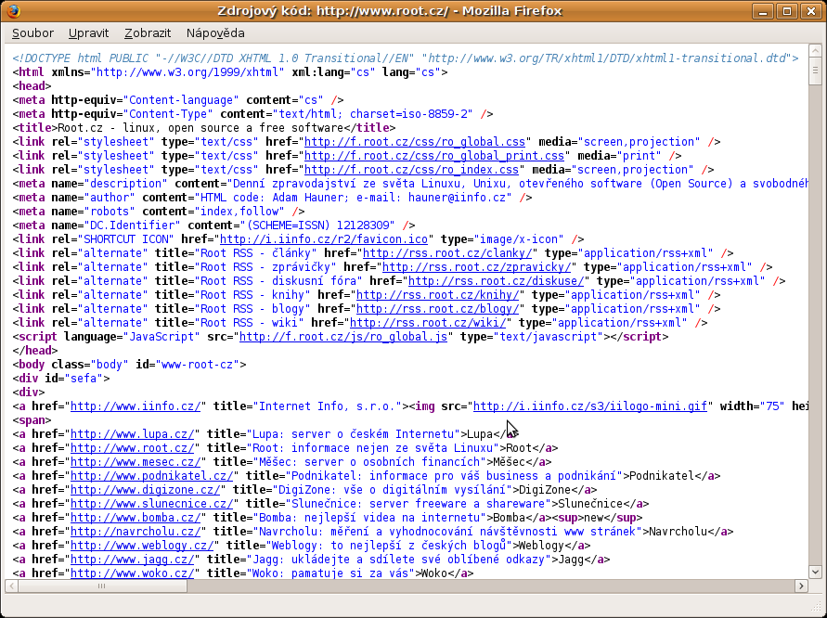Open the navrcholu.cz link

click(x=136, y=532)
